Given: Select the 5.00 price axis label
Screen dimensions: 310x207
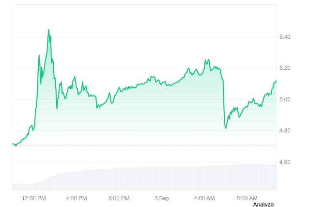Looking at the screenshot, I should click(x=286, y=99).
